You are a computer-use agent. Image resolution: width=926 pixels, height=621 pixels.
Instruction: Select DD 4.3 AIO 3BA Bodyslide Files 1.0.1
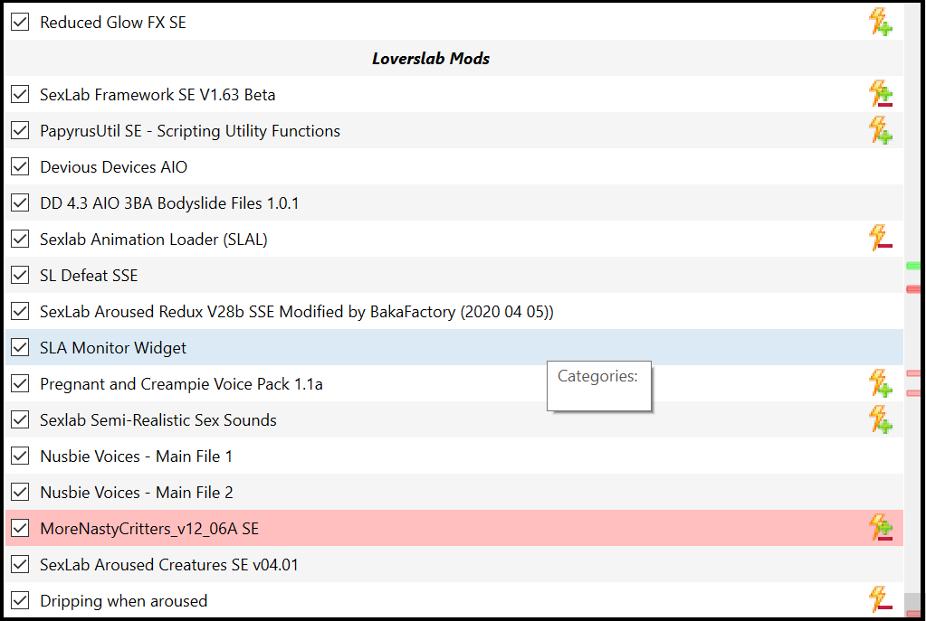click(x=169, y=203)
